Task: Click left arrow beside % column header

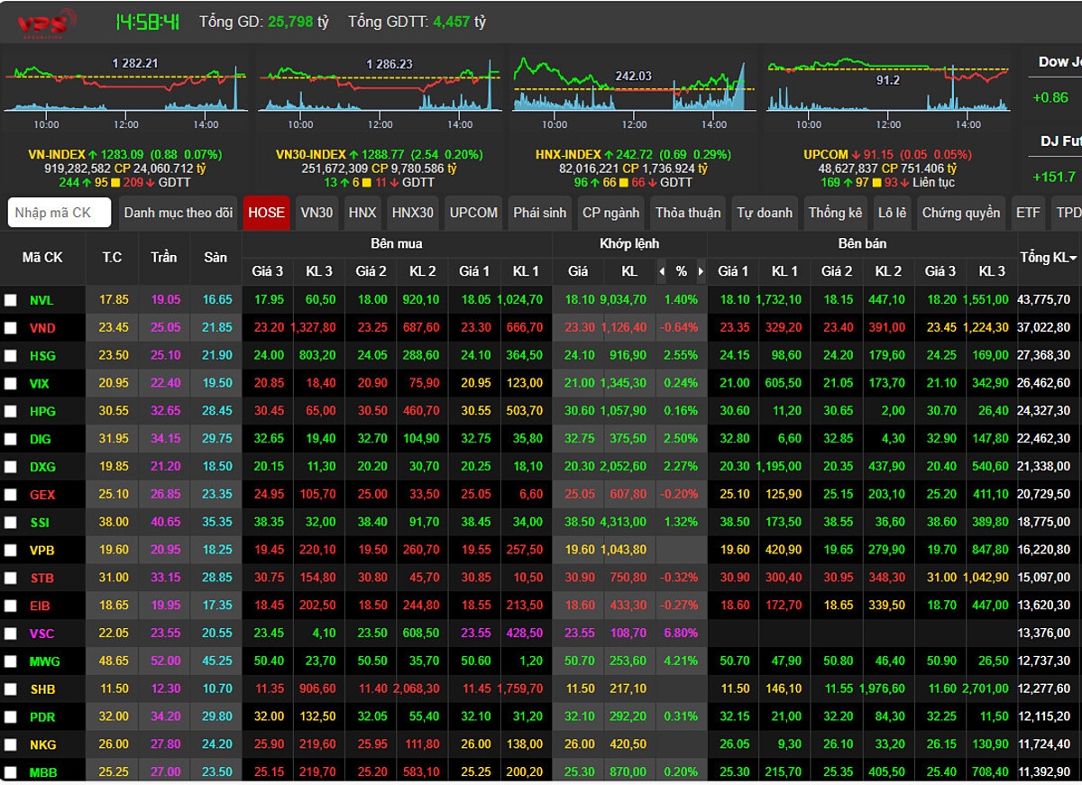Action: pos(662,271)
